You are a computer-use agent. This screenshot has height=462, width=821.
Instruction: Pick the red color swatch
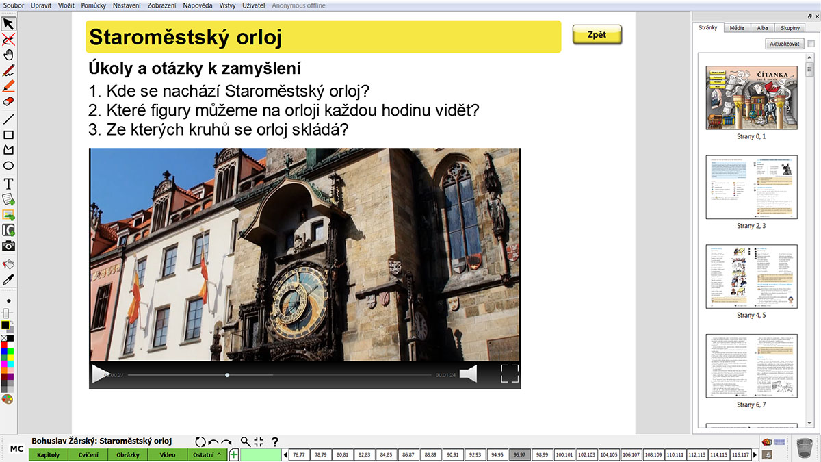pos(5,345)
